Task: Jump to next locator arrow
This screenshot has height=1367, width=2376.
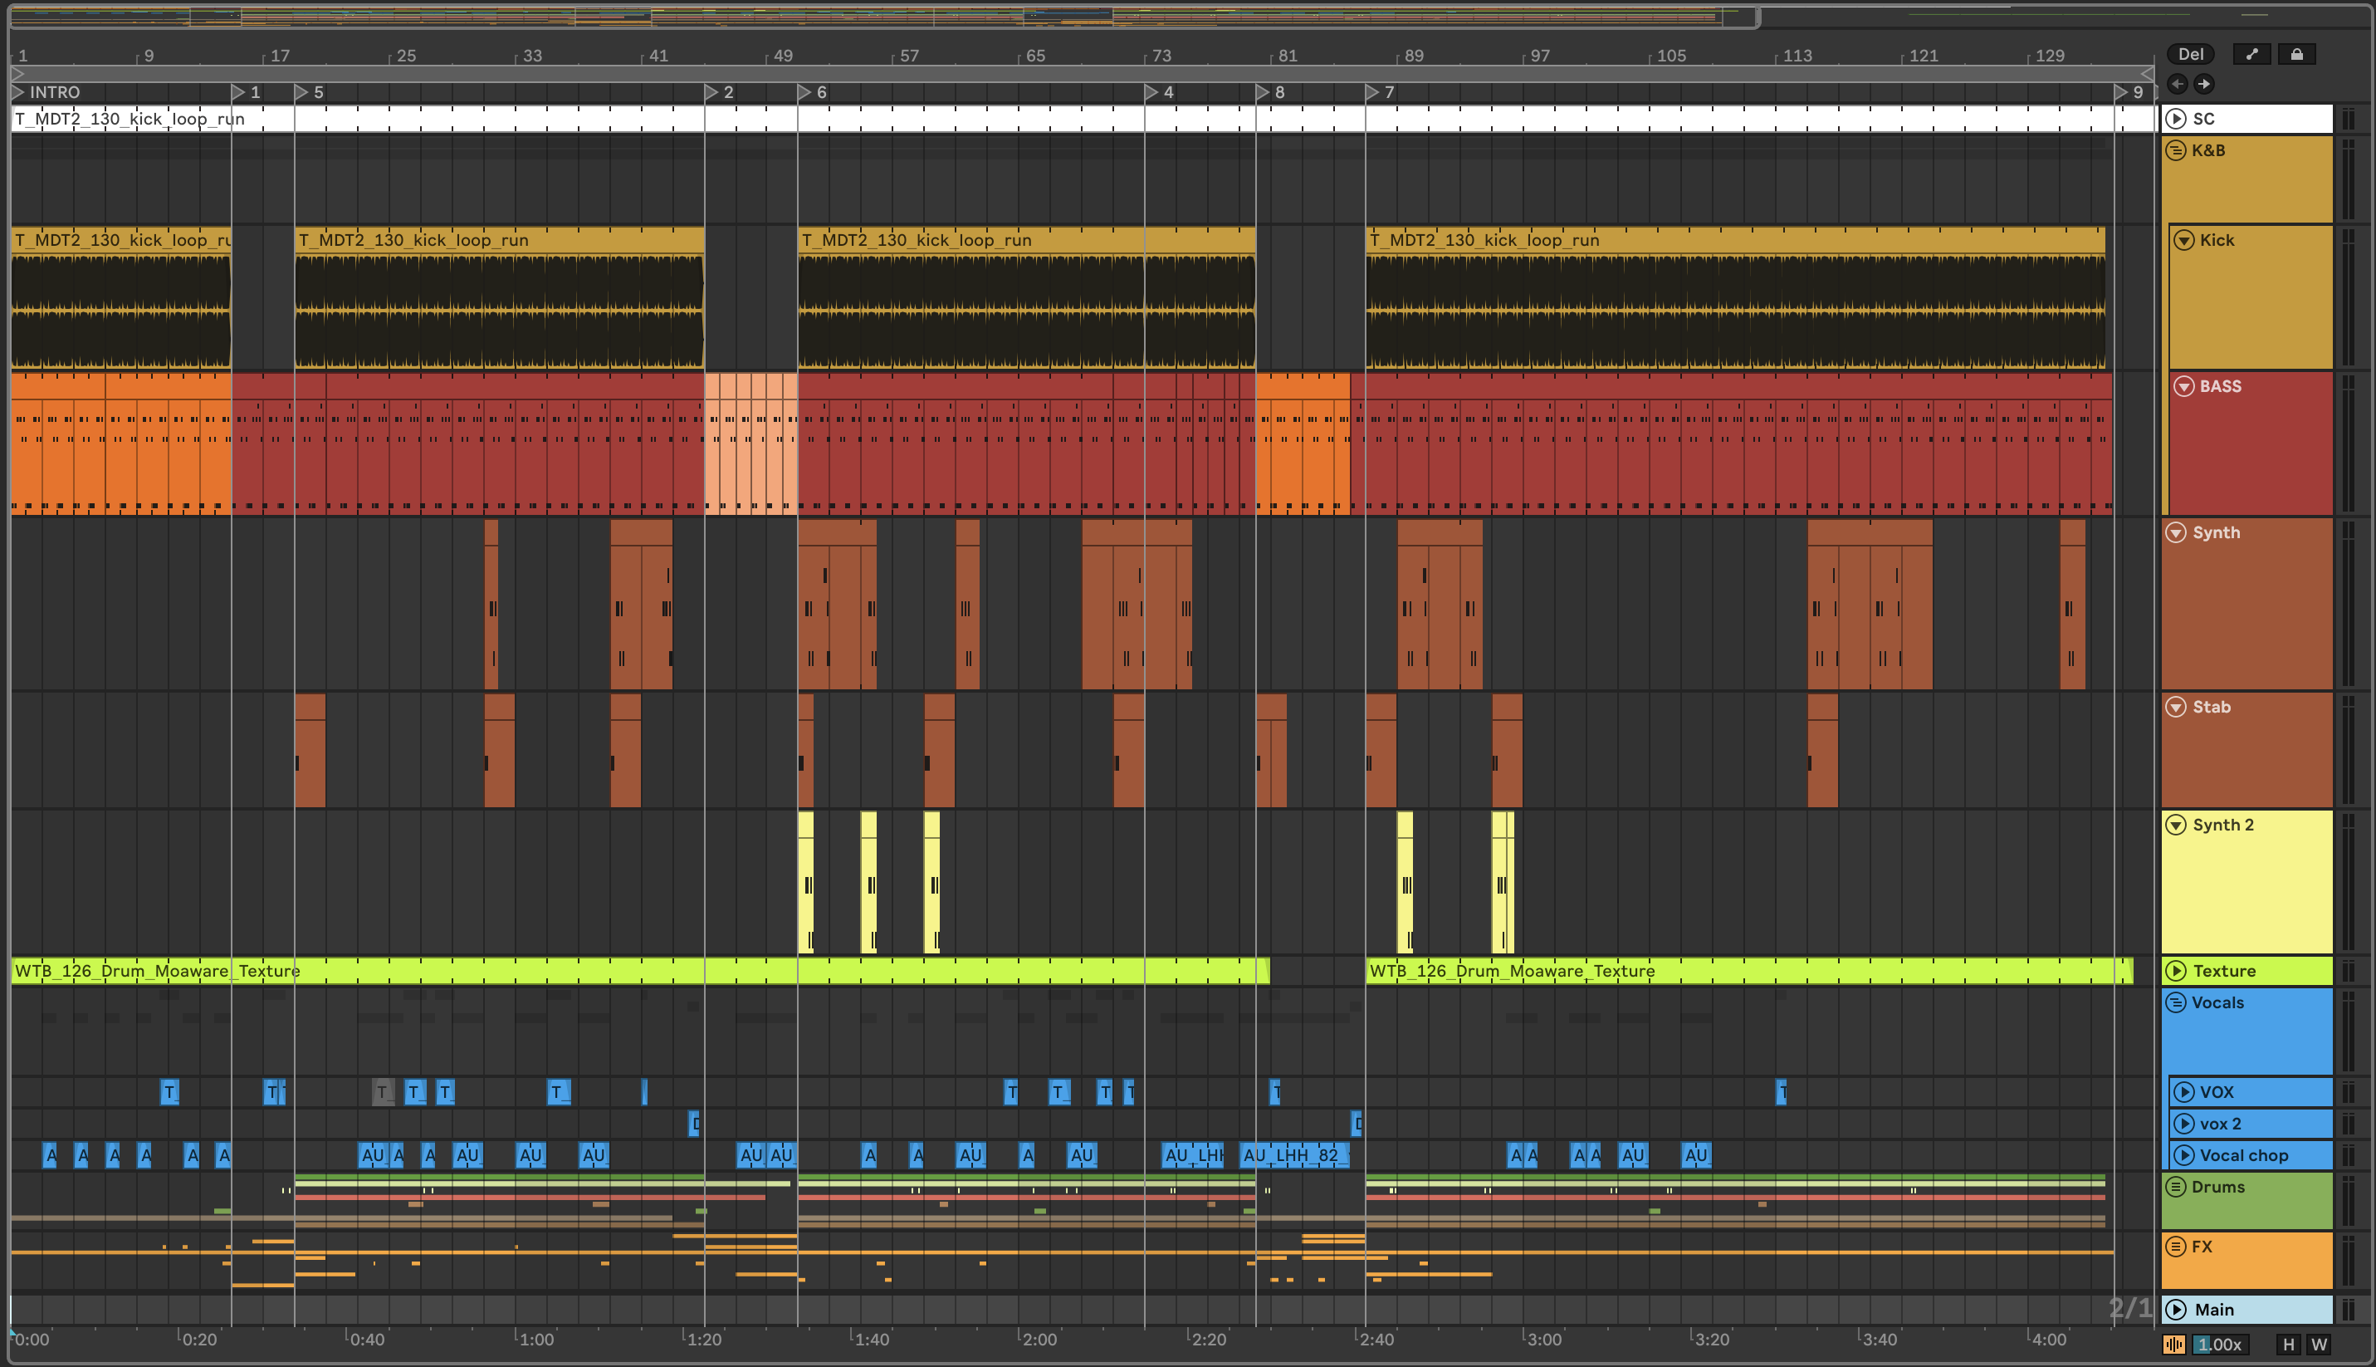Action: [x=2204, y=84]
